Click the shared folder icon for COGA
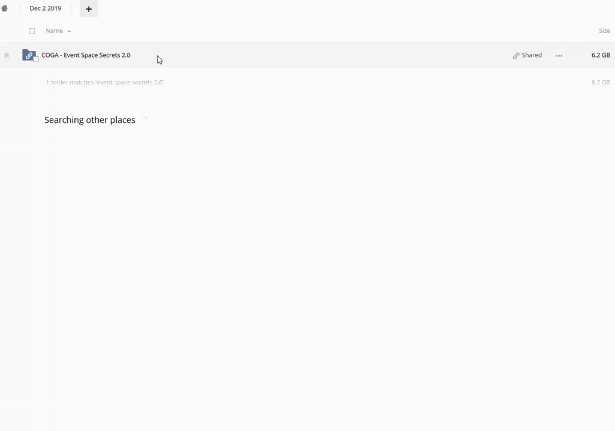615x431 pixels. coord(29,55)
